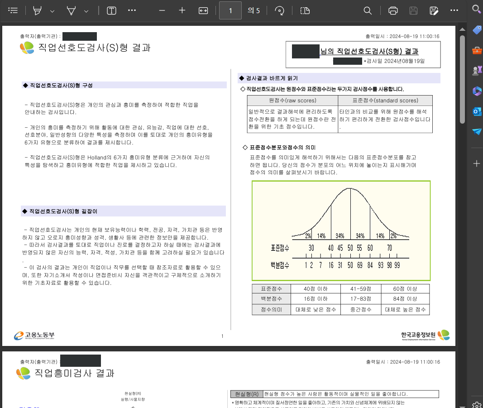Viewport: 483px width, 408px height.
Task: Search within the PDF document
Action: [x=368, y=10]
